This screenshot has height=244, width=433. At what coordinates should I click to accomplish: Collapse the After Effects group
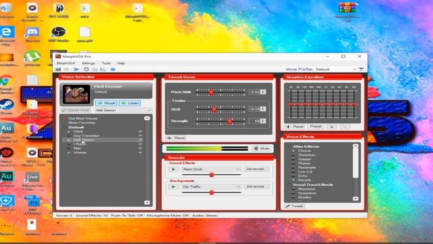(289, 146)
